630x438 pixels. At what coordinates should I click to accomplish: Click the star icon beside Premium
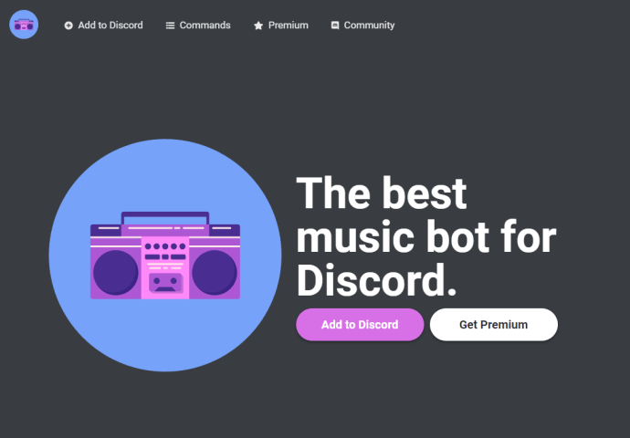point(258,26)
